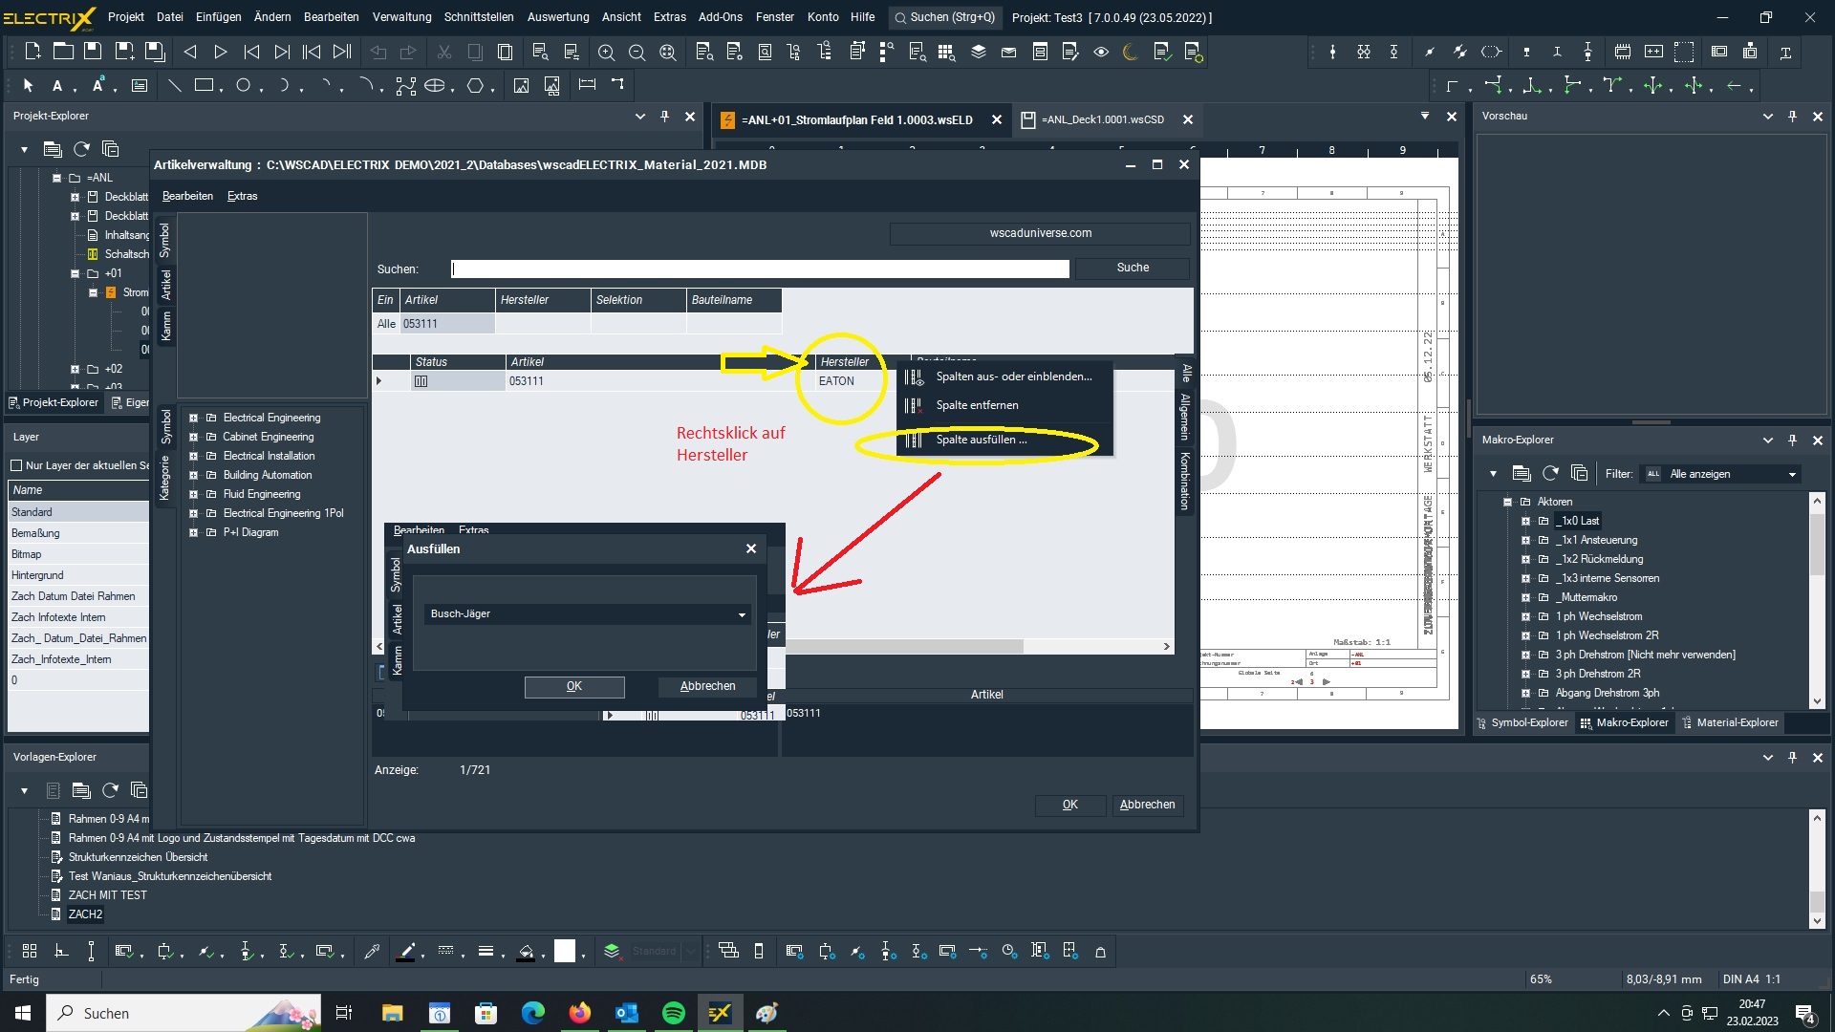Expand Building Automation category node
Viewport: 1835px width, 1032px height.
(193, 475)
